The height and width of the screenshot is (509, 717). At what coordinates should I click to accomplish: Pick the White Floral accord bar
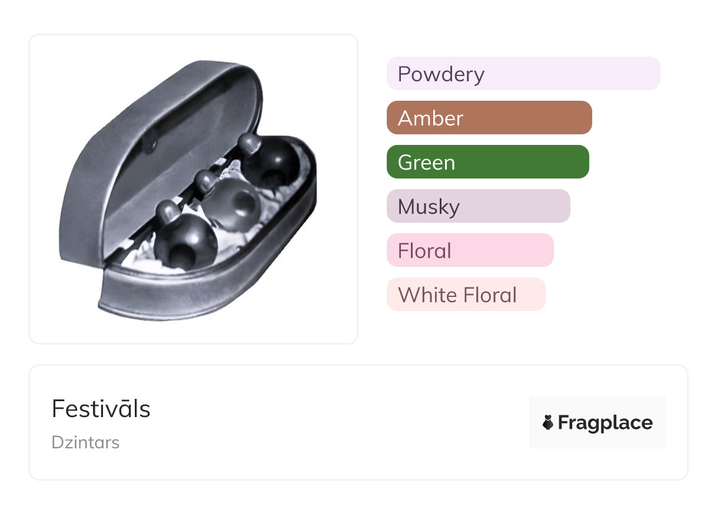pyautogui.click(x=466, y=295)
